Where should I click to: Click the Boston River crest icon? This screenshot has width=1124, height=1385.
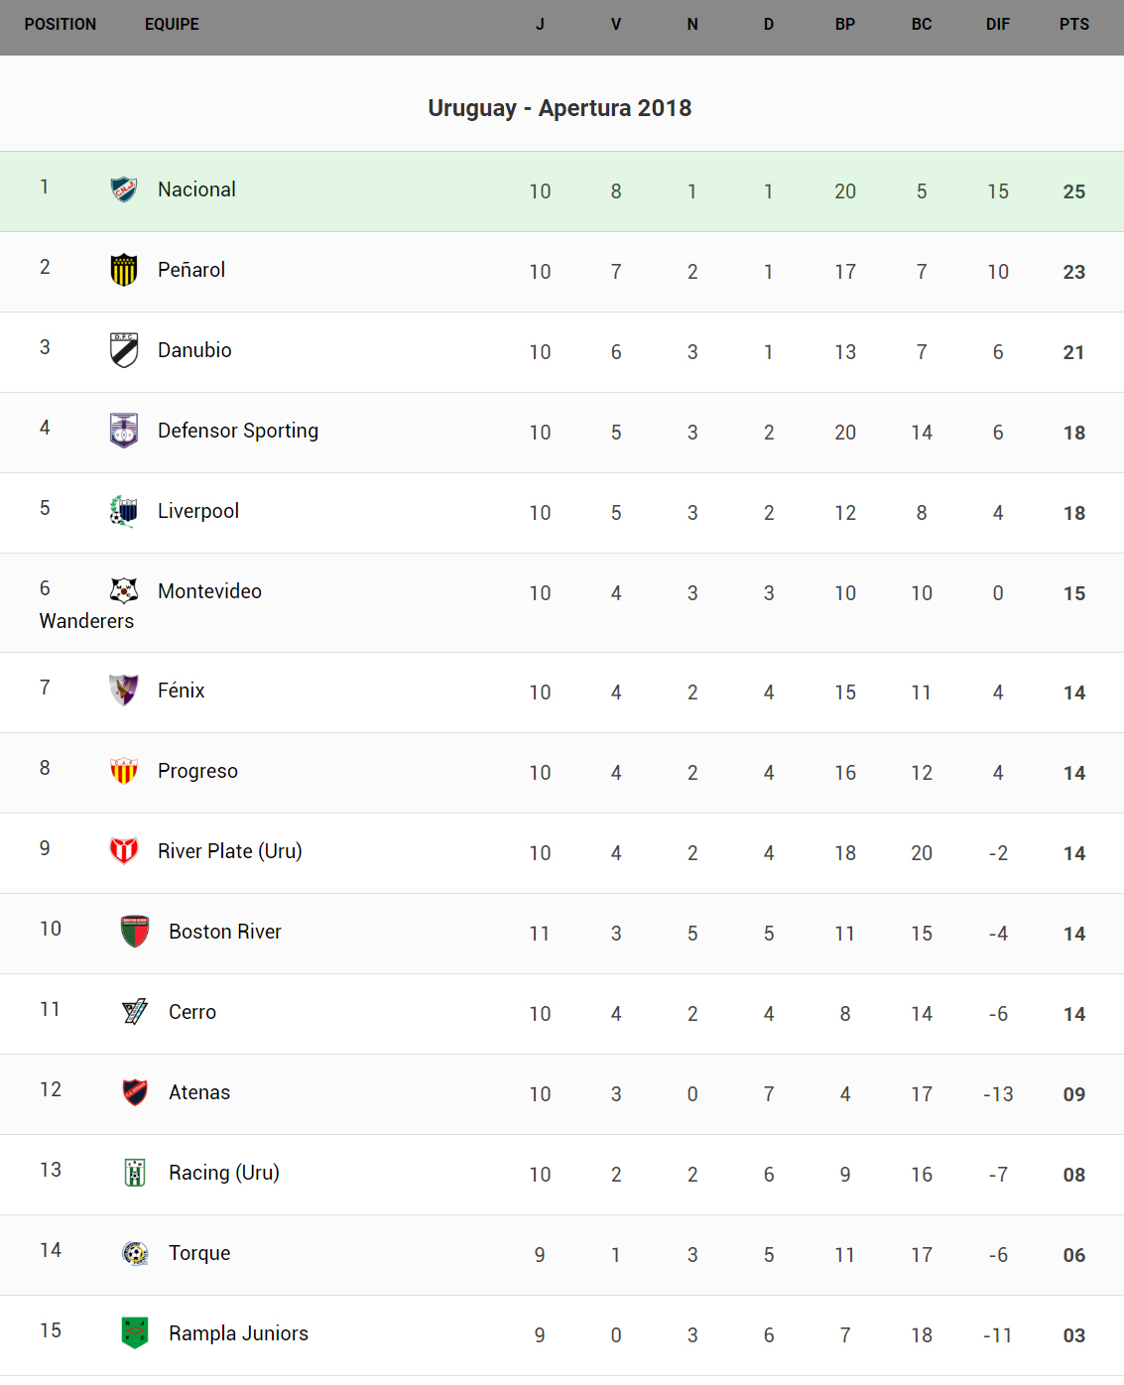tap(135, 931)
